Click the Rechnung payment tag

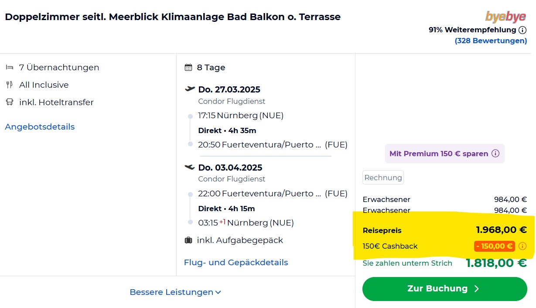click(383, 178)
